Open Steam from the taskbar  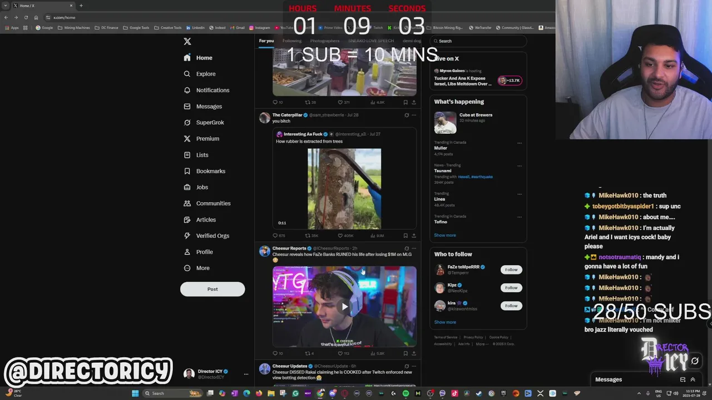(479, 393)
